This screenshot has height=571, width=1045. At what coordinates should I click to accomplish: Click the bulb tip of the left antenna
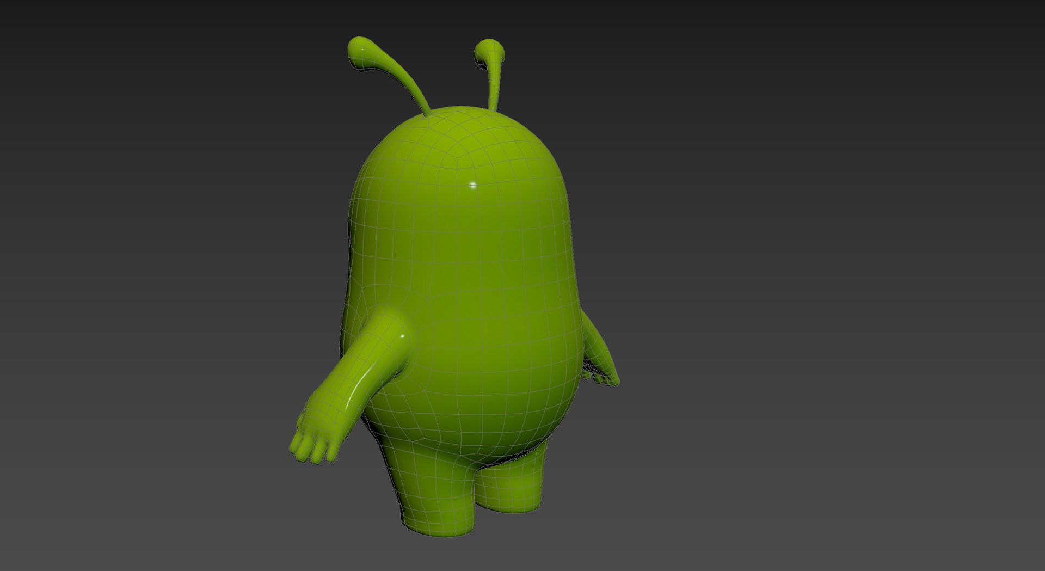tap(361, 52)
